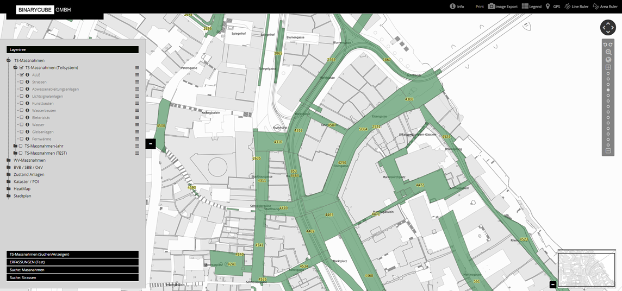Select the Area Ruler tool
Image resolution: width=622 pixels, height=291 pixels.
[596, 7]
